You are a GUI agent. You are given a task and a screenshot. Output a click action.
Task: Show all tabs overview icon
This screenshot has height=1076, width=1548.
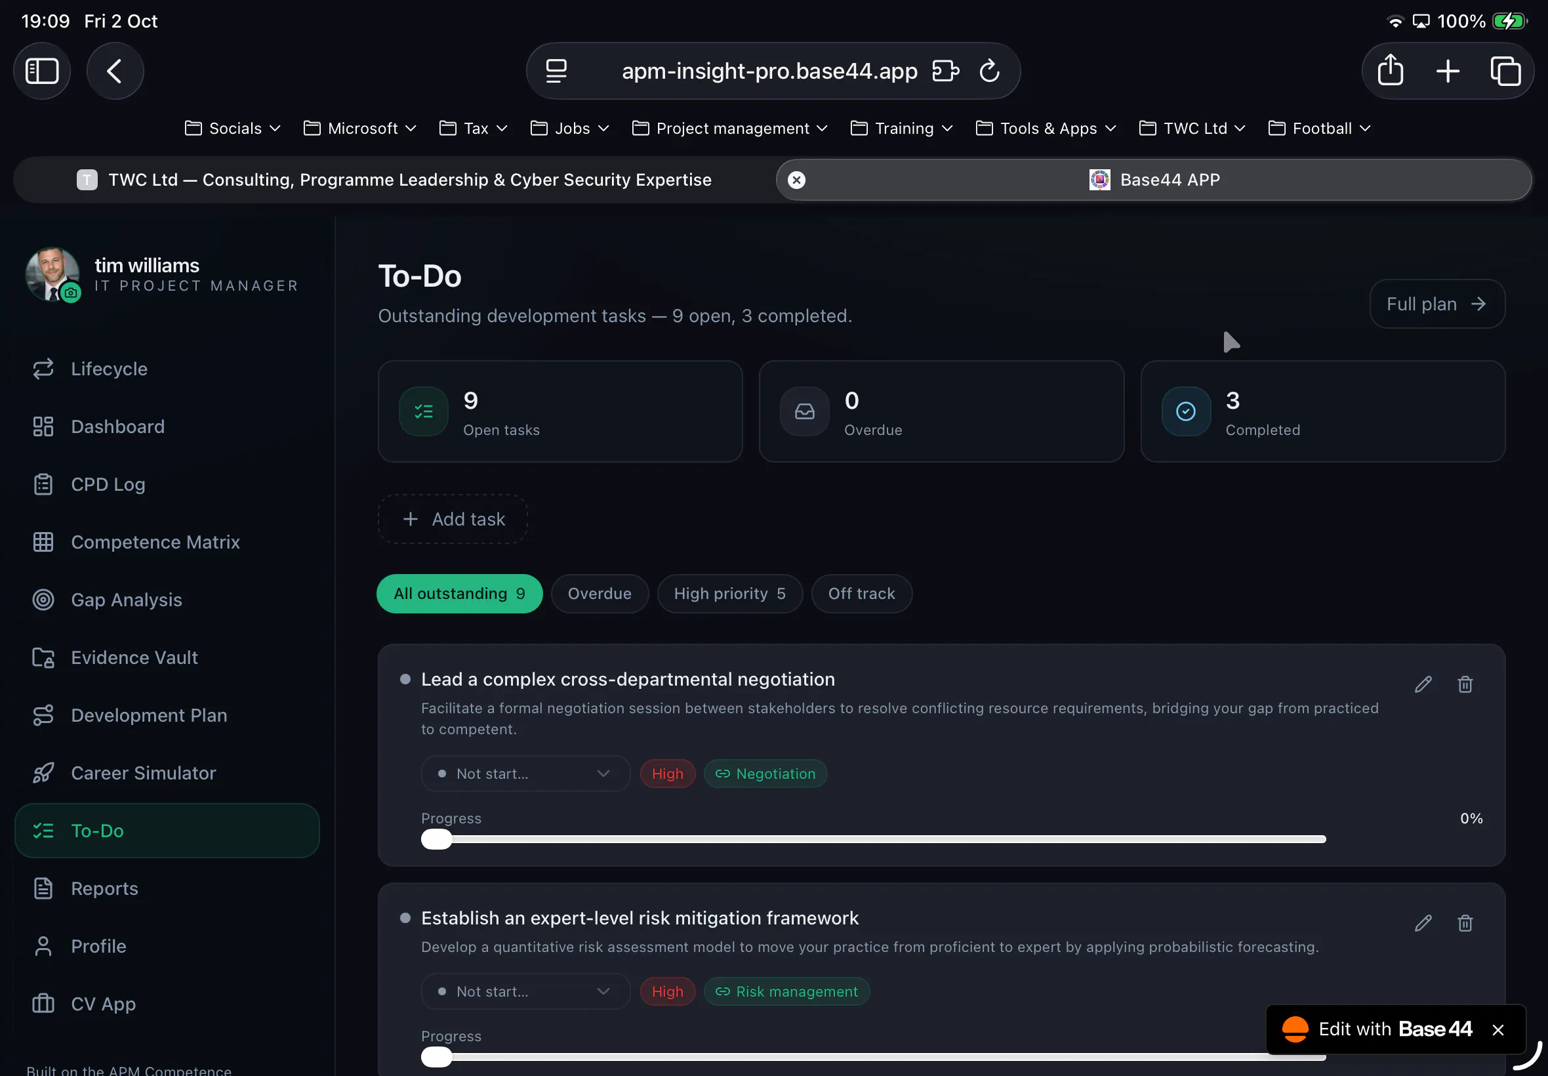(x=1505, y=71)
